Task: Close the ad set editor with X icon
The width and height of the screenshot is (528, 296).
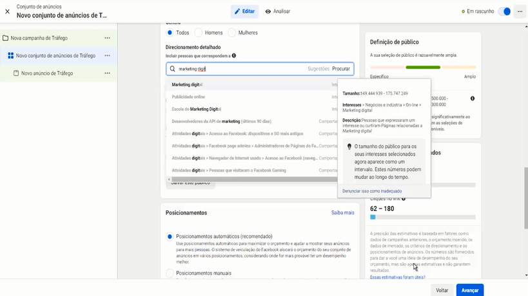Action: [7, 12]
